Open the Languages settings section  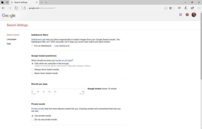[x=12, y=39]
